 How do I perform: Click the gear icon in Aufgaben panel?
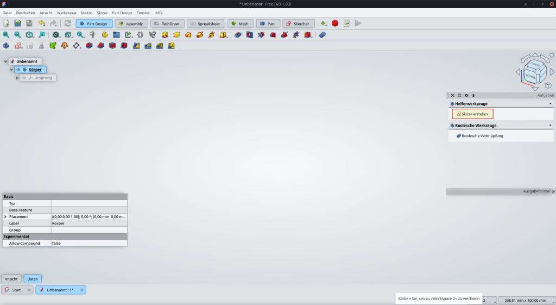coord(466,95)
